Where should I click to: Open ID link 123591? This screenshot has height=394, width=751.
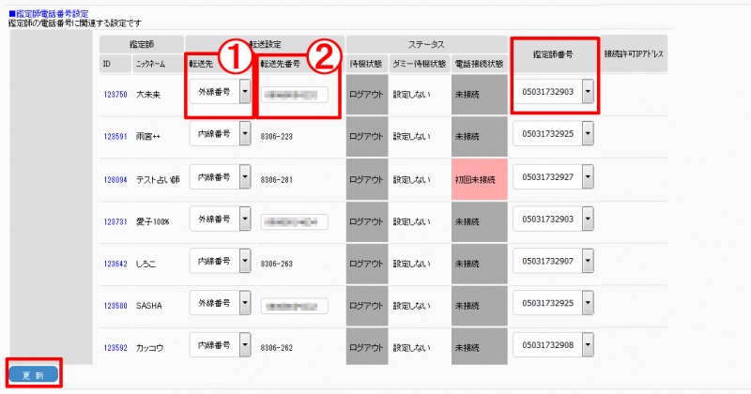[x=114, y=136]
